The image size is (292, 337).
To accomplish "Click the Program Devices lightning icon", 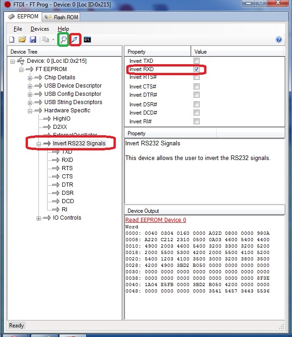I will (x=75, y=39).
